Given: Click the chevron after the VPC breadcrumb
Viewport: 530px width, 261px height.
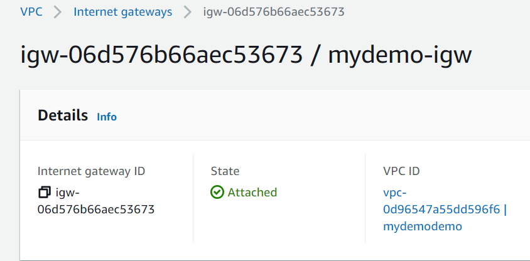Looking at the screenshot, I should coord(58,12).
